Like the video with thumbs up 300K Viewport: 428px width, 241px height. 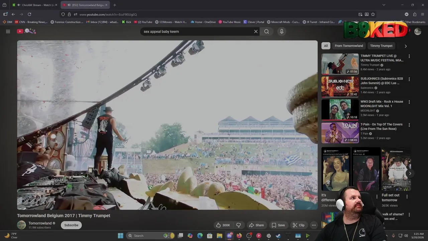(223, 225)
